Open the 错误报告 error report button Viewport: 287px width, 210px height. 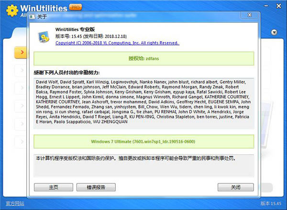click(96, 187)
